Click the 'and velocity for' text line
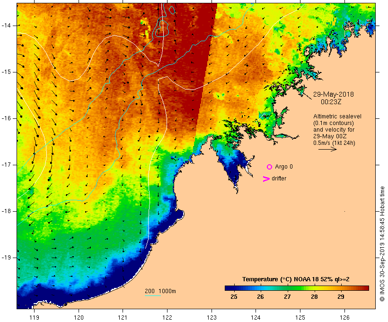This screenshot has height=322, width=388. [334, 130]
